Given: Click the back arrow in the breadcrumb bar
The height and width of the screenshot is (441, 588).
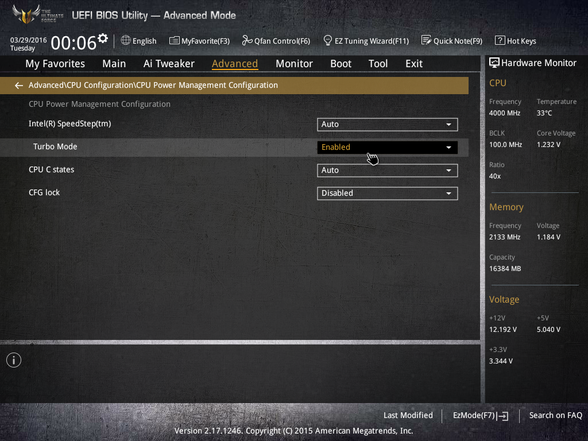Looking at the screenshot, I should click(18, 86).
